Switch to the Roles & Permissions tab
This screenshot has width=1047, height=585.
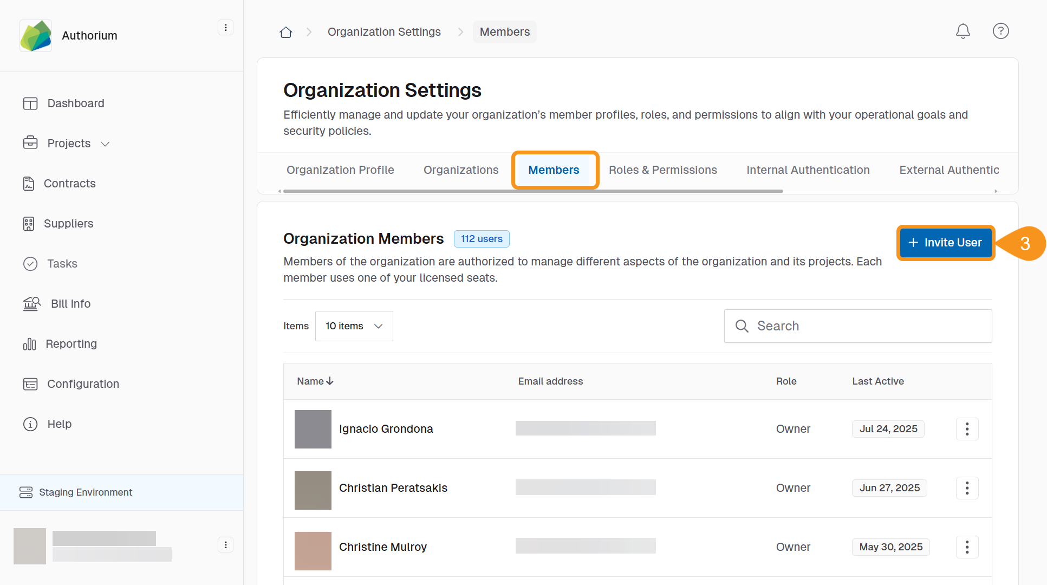pyautogui.click(x=662, y=170)
